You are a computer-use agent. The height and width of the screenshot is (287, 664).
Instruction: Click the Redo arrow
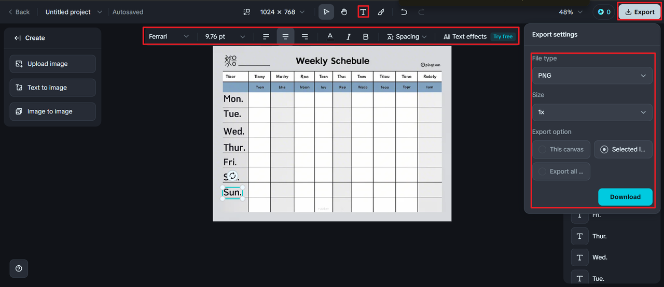click(x=421, y=12)
